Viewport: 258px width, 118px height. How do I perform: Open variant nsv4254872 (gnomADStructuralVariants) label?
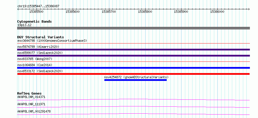tap(136, 77)
